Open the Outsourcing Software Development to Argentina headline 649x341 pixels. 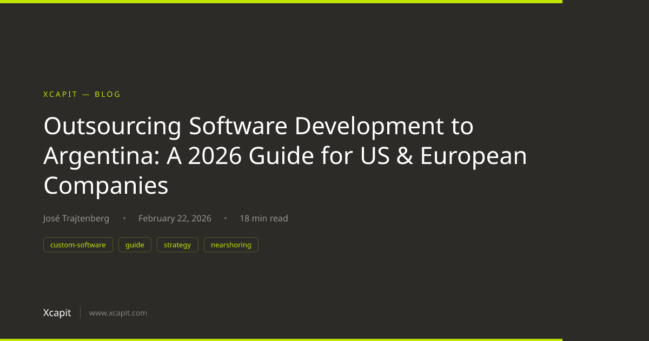pyautogui.click(x=285, y=156)
